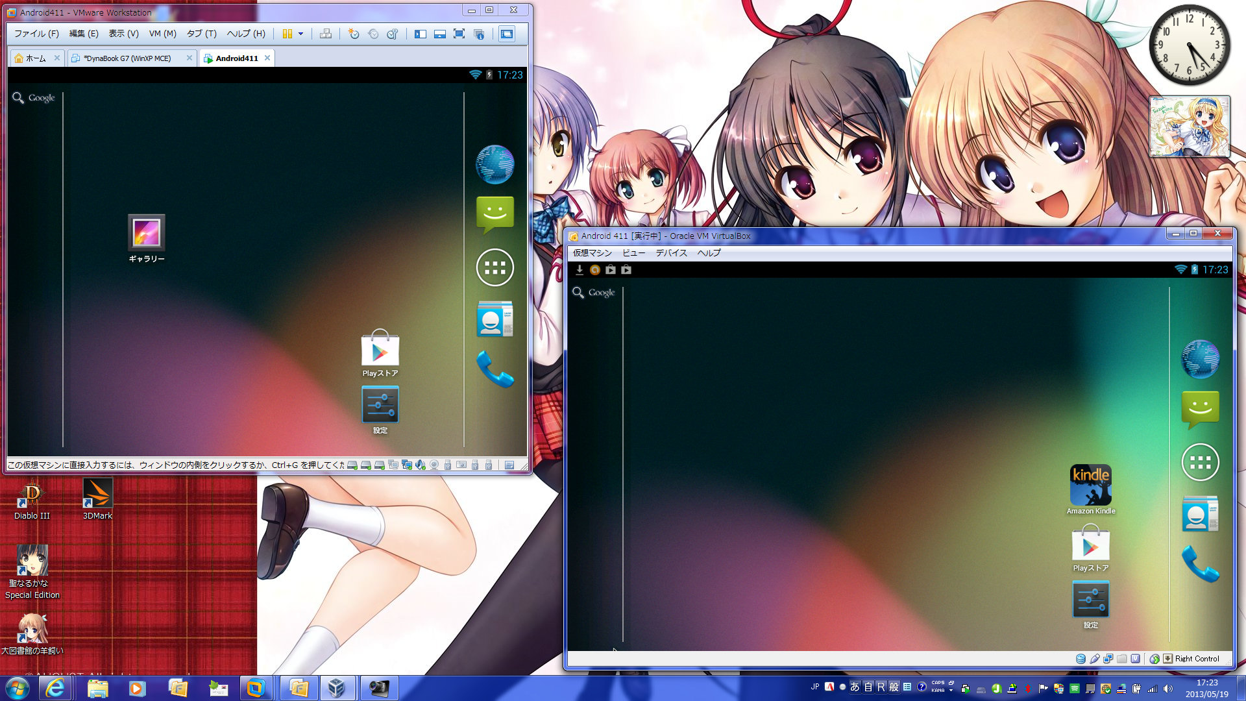This screenshot has width=1246, height=701.
Task: Open the 3DMark desktop shortcut
Action: (97, 500)
